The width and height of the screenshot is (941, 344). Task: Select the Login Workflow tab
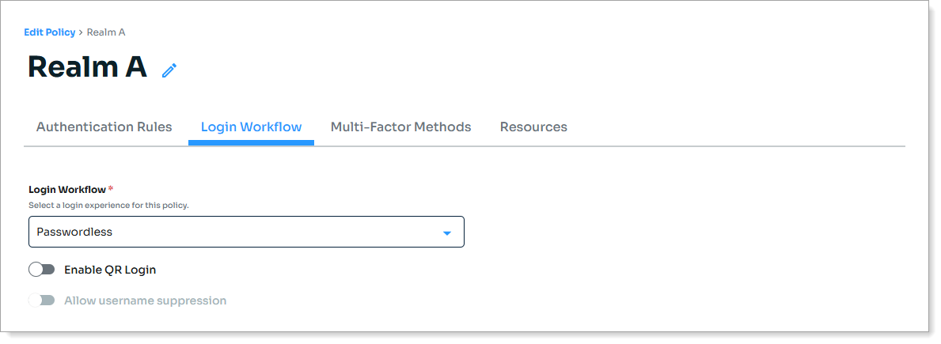[251, 127]
